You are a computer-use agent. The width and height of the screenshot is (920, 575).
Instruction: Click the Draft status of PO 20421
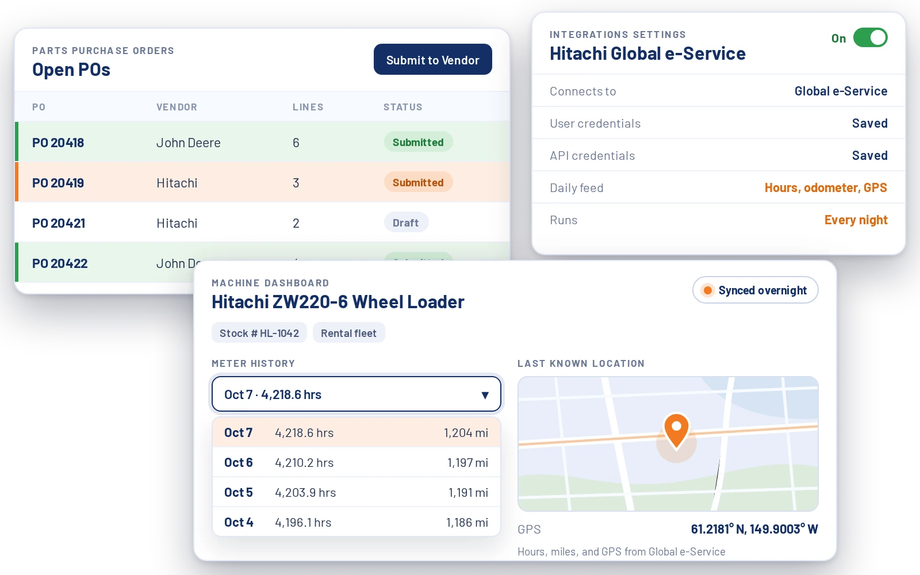click(406, 223)
